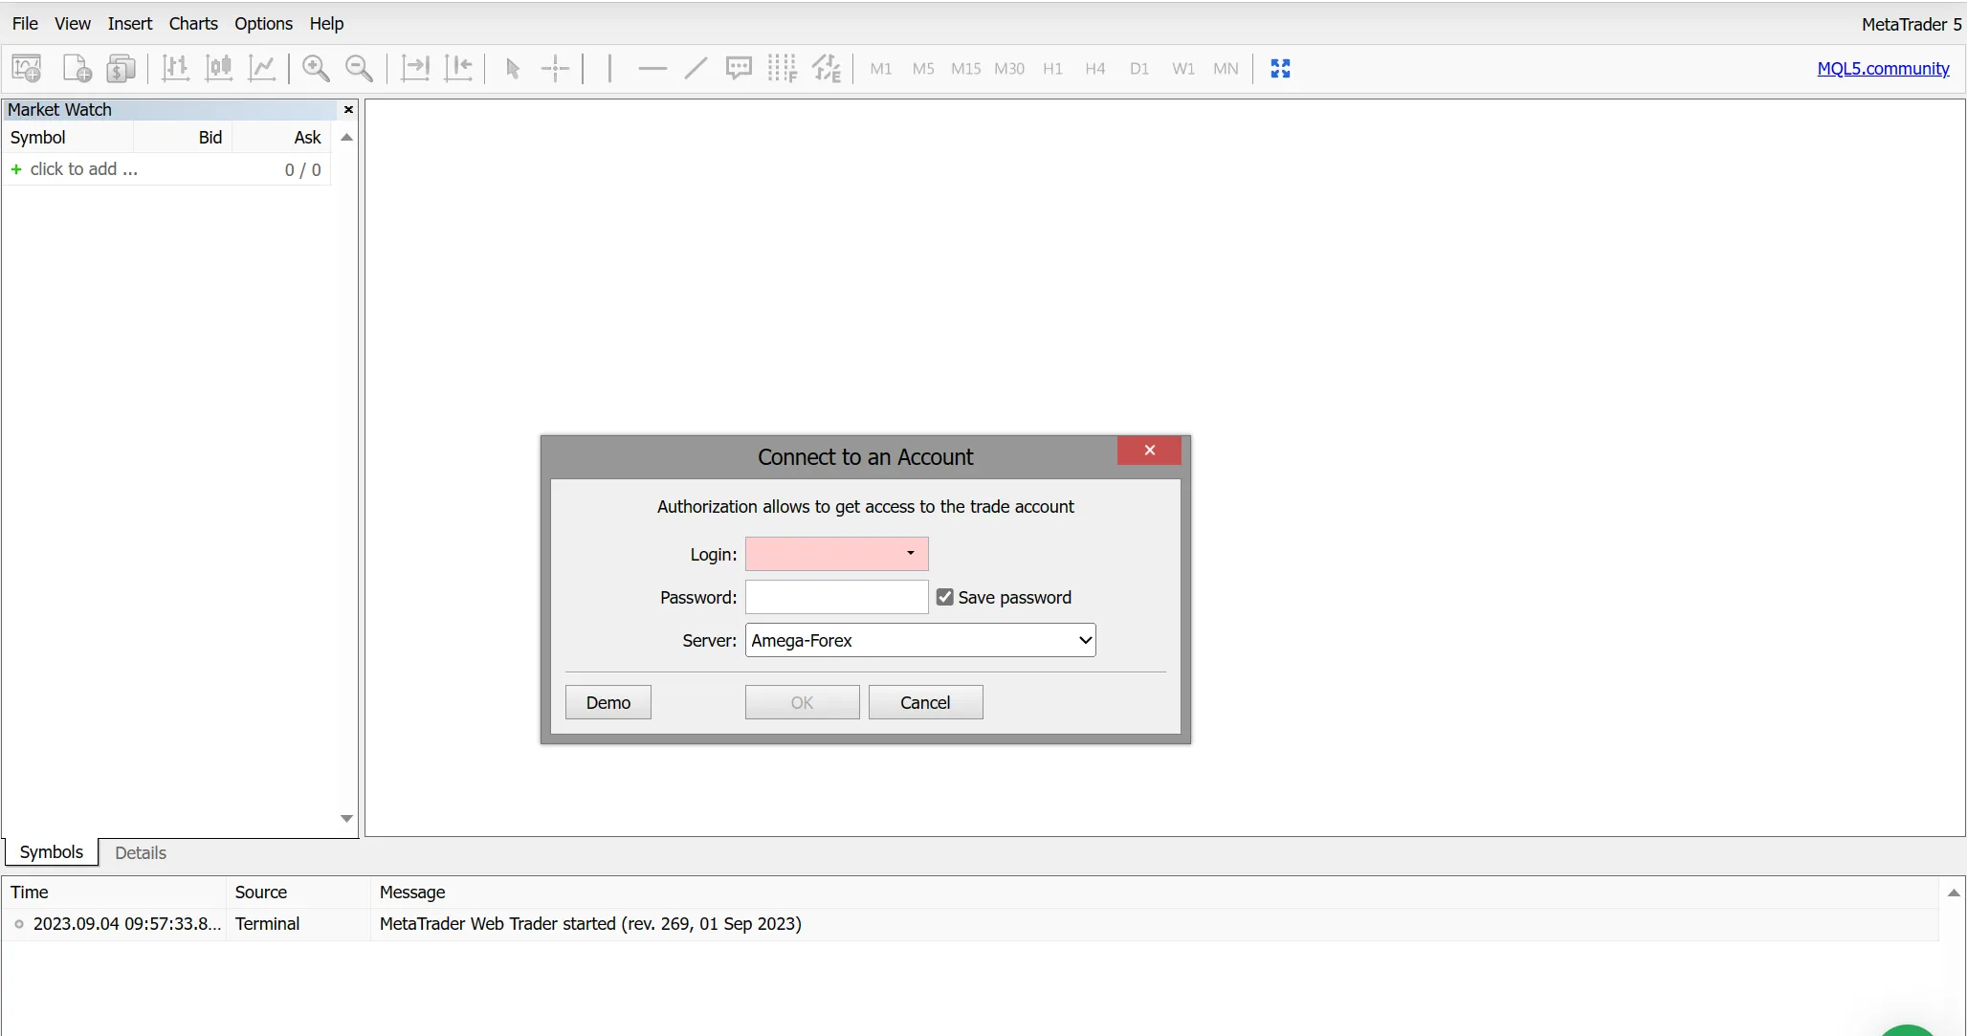Click Market Watch scroll up arrow
Image resolution: width=1967 pixels, height=1036 pixels.
346,138
